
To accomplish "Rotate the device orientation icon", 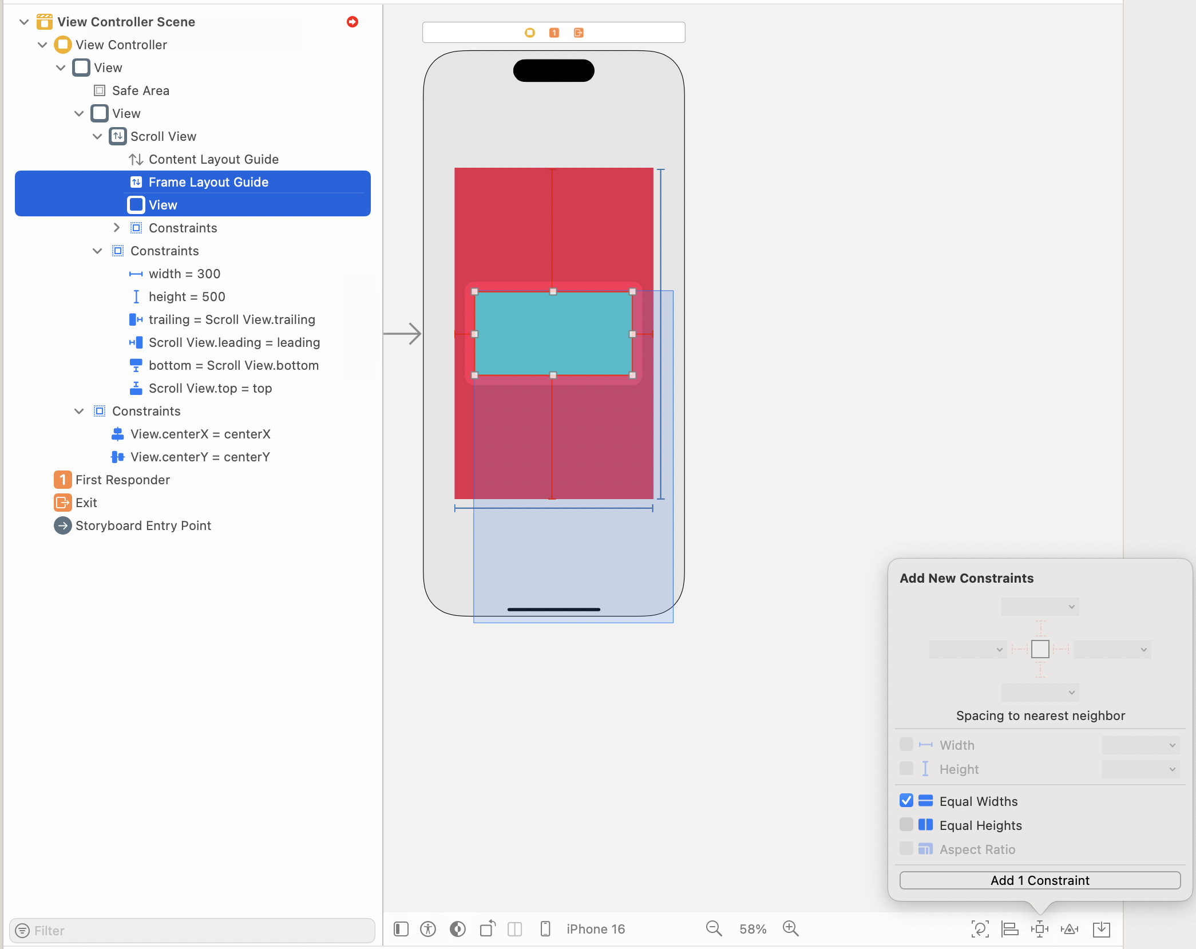I will 487,929.
